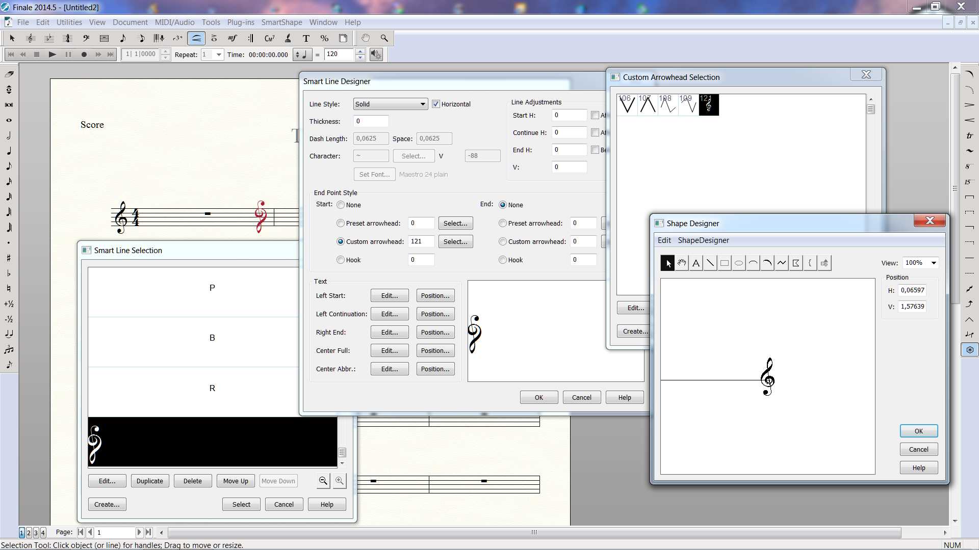This screenshot has width=979, height=550.
Task: Select the Hand Grabber tool in Shape Designer
Action: click(x=681, y=263)
